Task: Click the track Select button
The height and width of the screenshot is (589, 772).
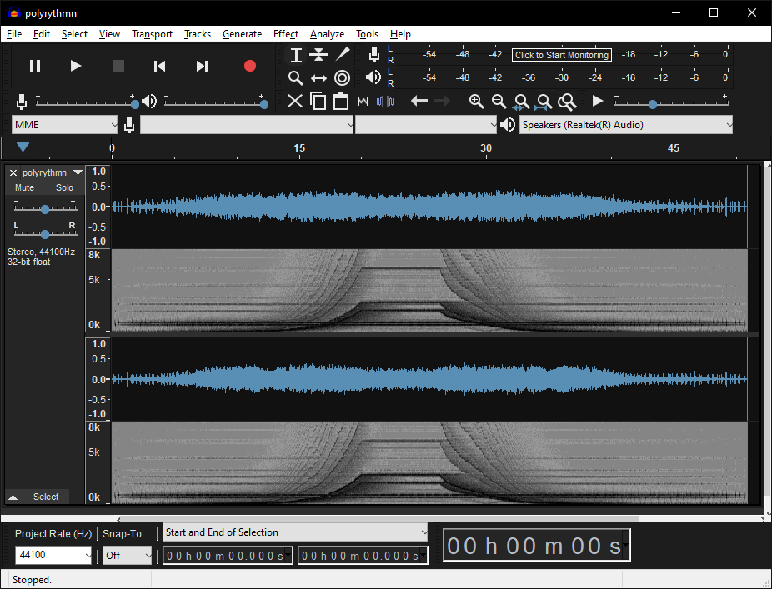Action: [46, 497]
